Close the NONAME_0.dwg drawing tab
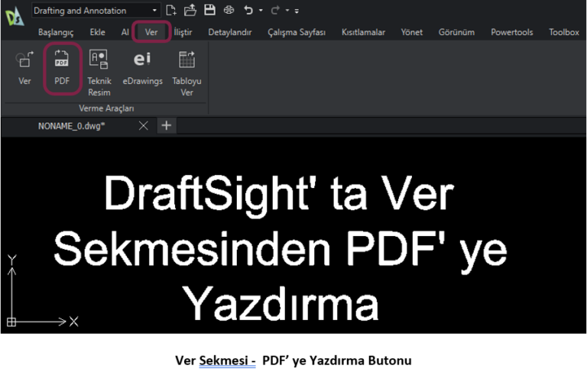 (144, 126)
